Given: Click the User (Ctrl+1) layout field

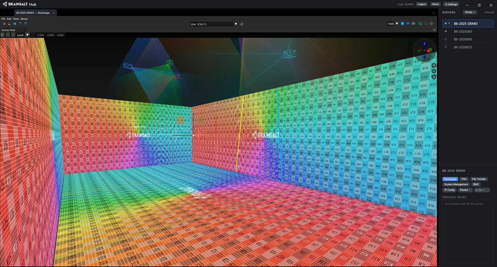Looking at the screenshot, I should point(211,24).
